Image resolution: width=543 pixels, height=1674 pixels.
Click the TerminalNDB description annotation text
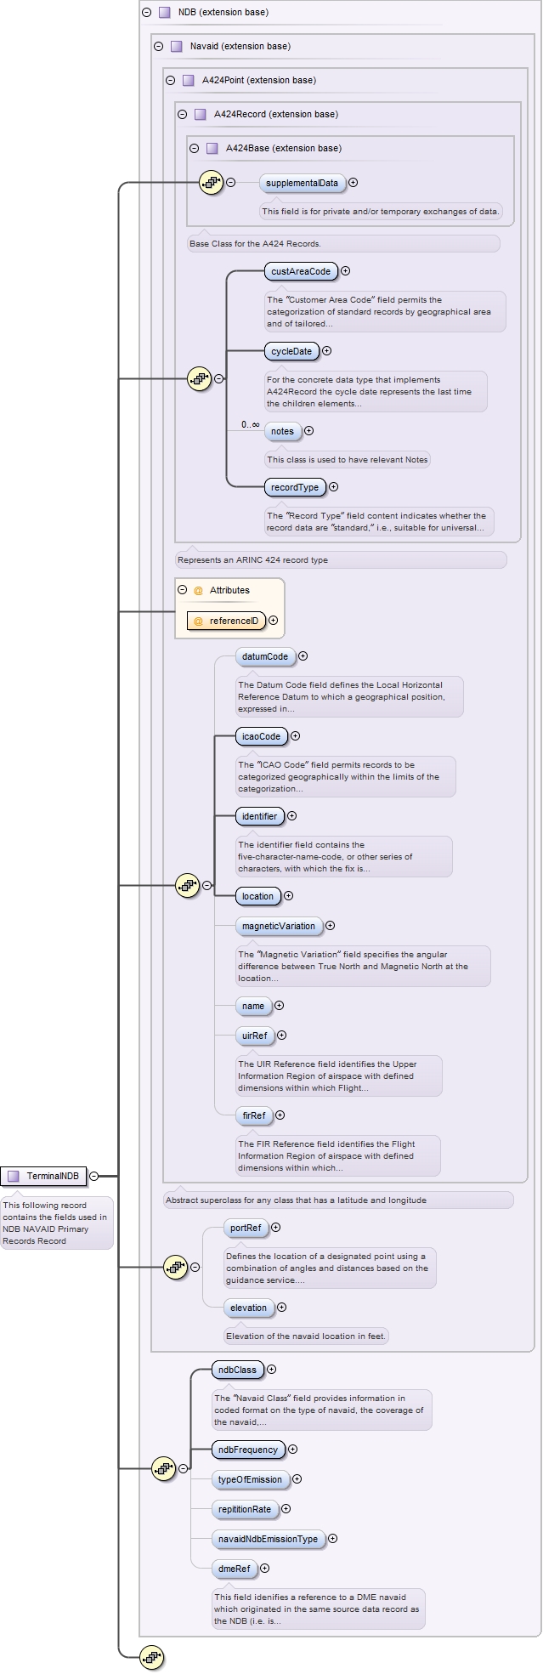[x=56, y=1223]
